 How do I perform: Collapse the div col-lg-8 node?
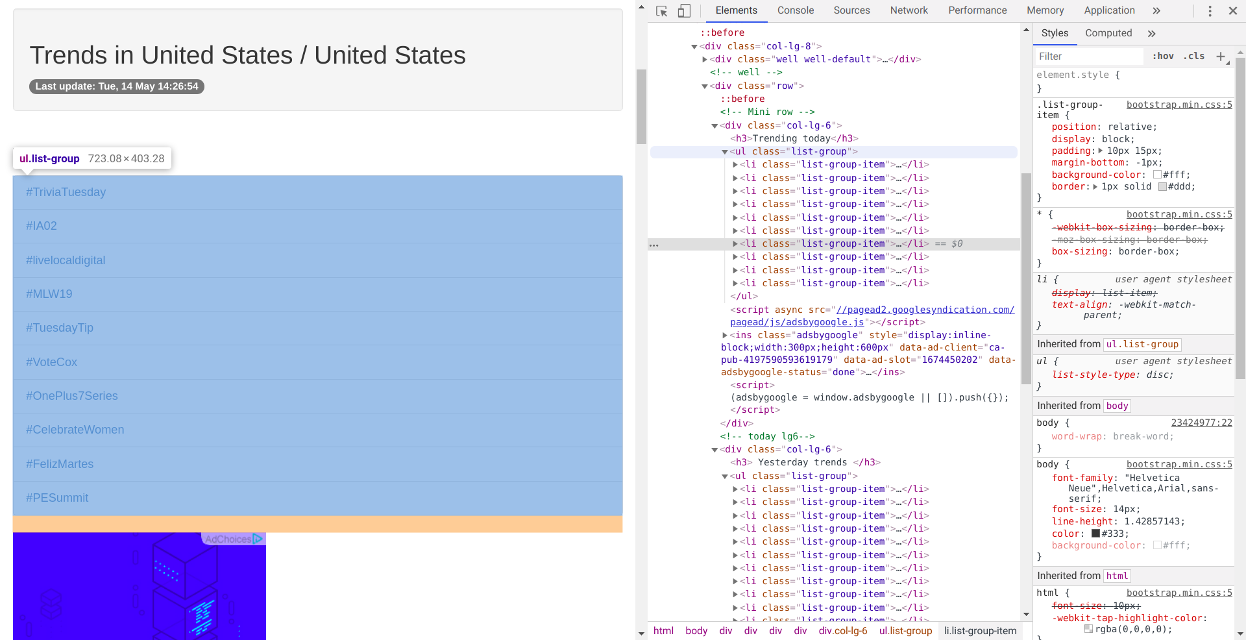click(694, 47)
